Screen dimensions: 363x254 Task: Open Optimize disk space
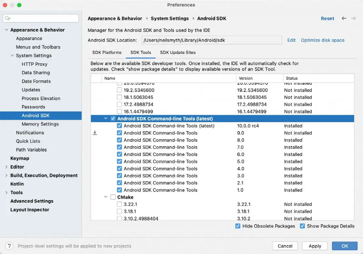[x=322, y=40]
